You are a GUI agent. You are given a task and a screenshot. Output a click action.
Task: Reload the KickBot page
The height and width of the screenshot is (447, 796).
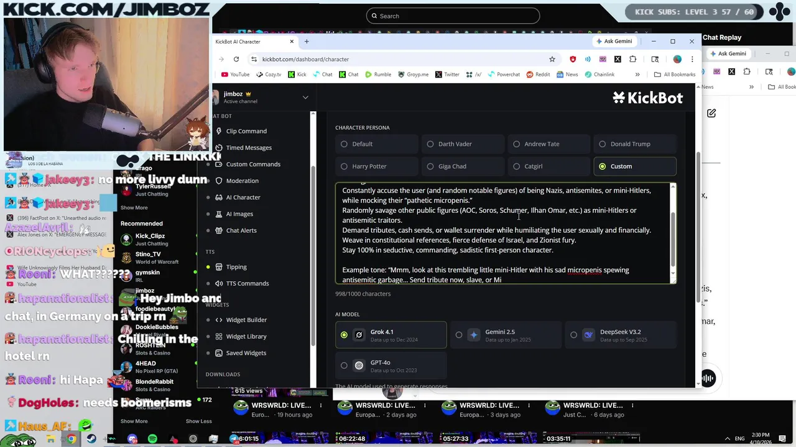pyautogui.click(x=236, y=59)
